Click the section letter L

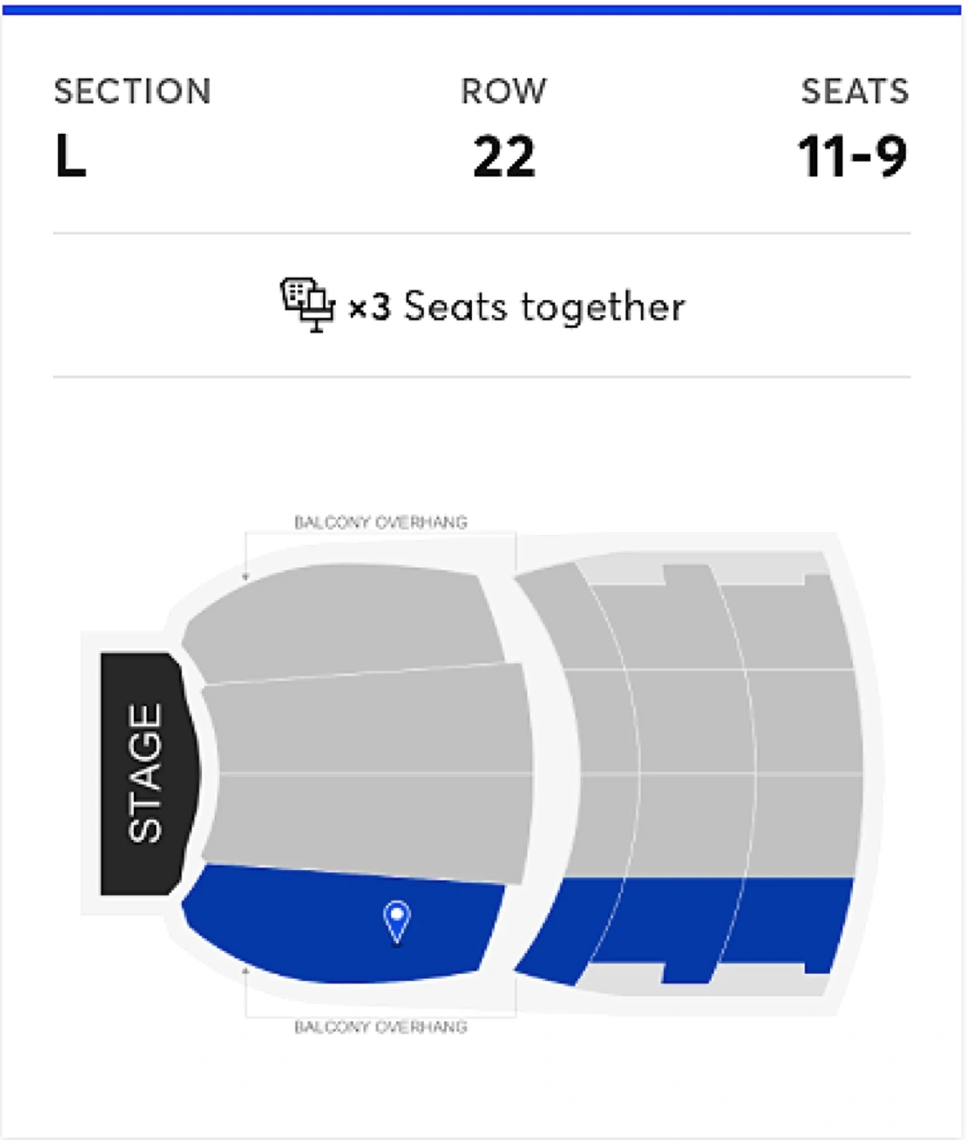click(x=70, y=156)
